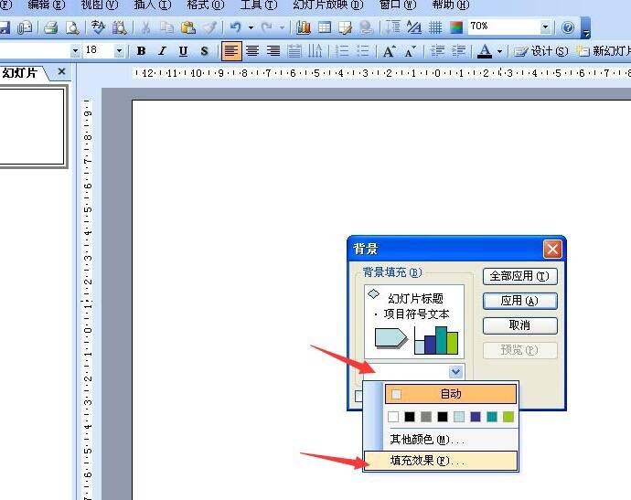Select the Format Painter brush
Viewport: 631px width, 500px height.
[x=209, y=27]
